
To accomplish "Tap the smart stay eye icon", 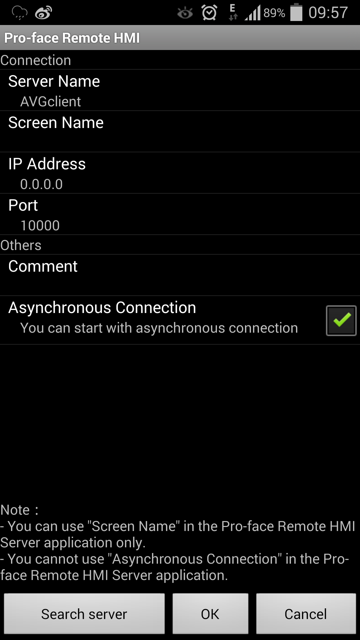I will (185, 13).
